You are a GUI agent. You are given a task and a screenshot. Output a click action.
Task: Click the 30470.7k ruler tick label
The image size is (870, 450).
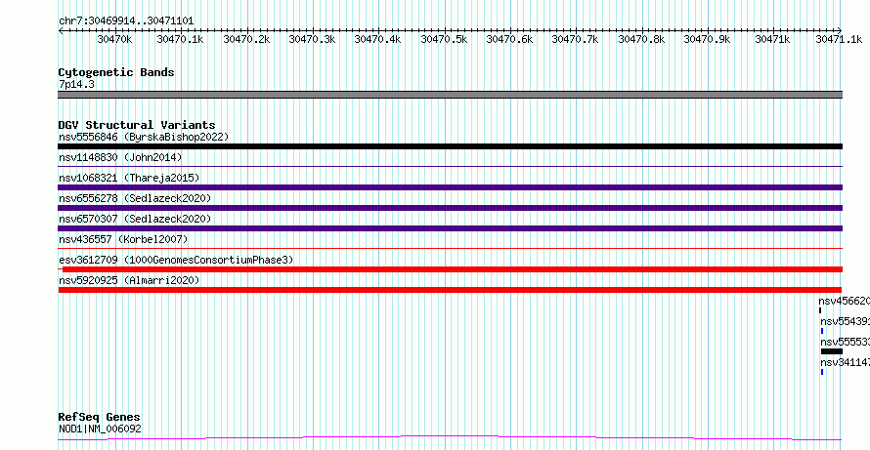point(576,39)
